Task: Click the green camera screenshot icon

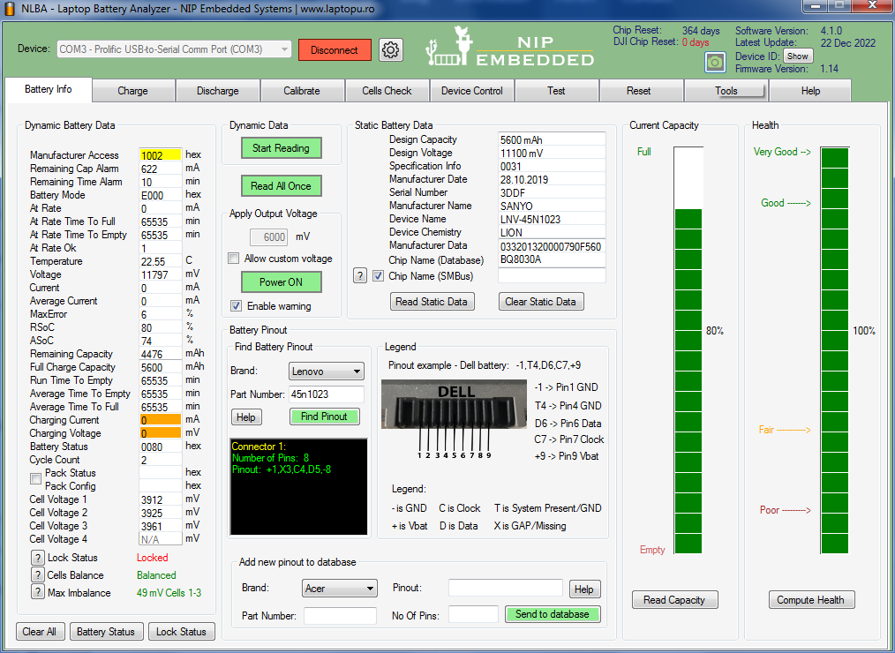Action: pos(715,62)
